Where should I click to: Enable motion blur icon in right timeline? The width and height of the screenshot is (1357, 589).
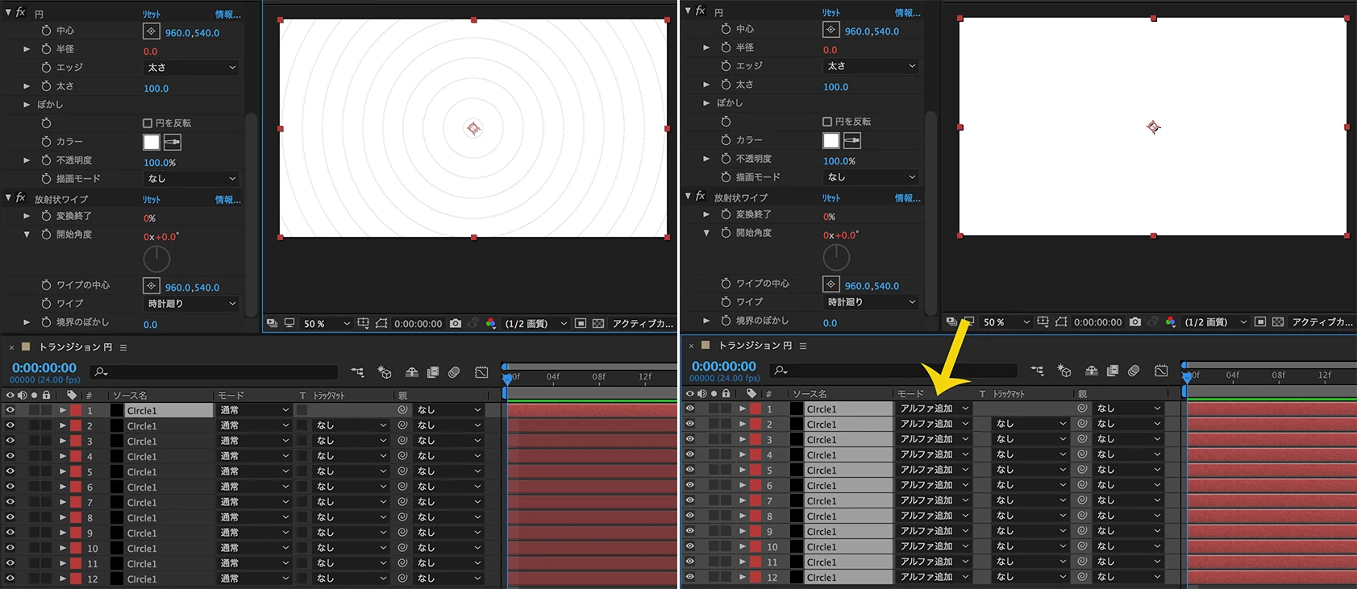(x=1134, y=371)
